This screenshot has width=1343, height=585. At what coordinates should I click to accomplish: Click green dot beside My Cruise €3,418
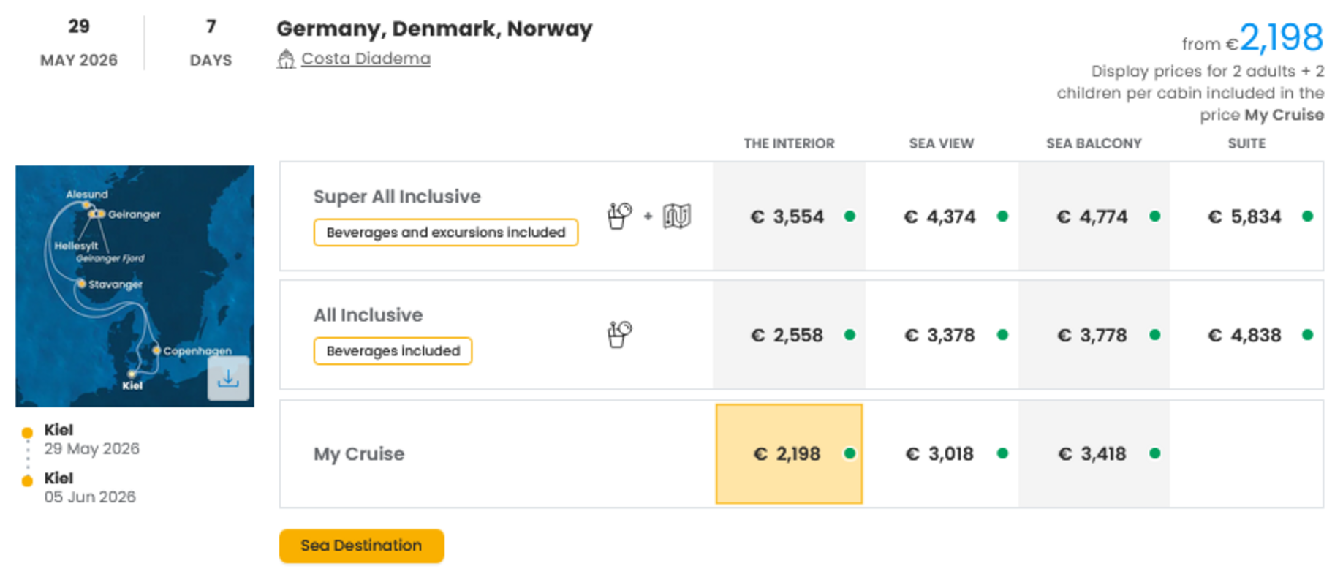click(x=1154, y=453)
